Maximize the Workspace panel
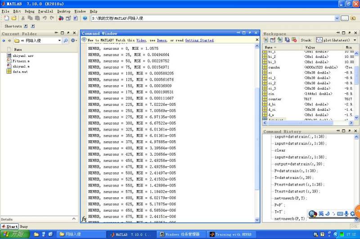The height and width of the screenshot is (239, 360). (343, 33)
